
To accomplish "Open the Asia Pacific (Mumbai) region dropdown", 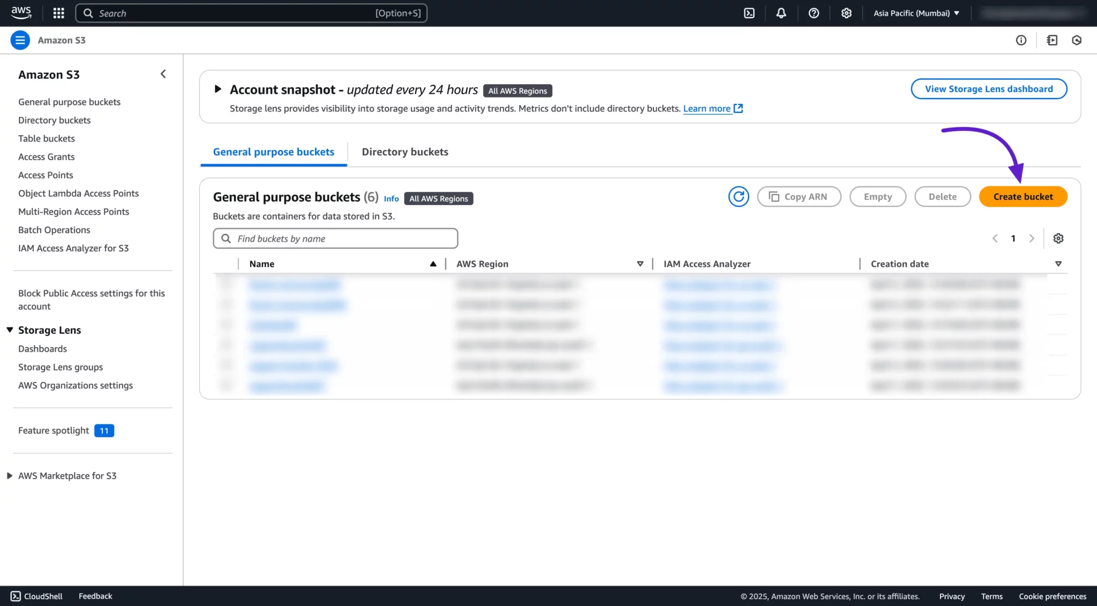I will tap(916, 13).
